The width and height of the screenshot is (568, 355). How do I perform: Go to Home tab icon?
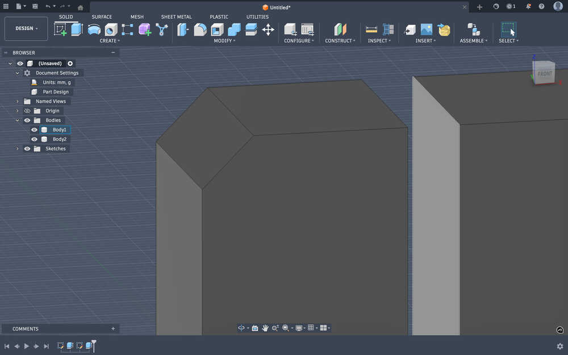point(81,7)
